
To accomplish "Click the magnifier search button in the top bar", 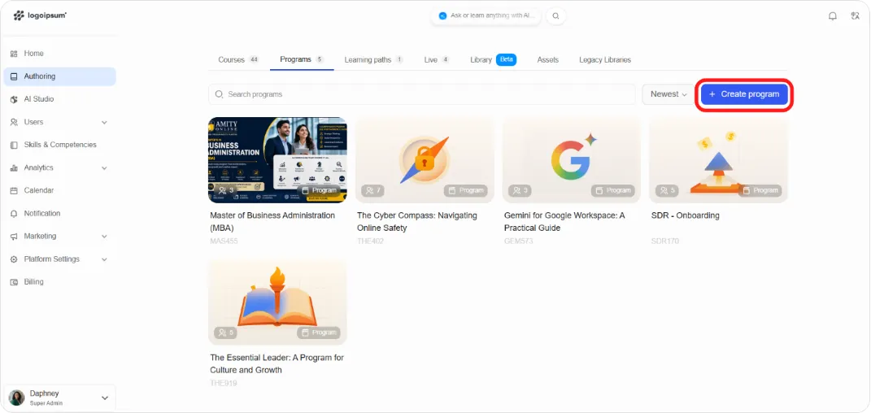I will click(x=556, y=16).
